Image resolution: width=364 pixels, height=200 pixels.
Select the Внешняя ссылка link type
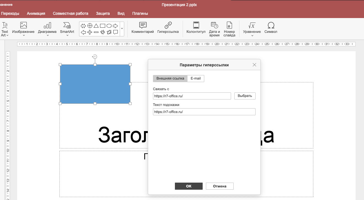(x=170, y=78)
